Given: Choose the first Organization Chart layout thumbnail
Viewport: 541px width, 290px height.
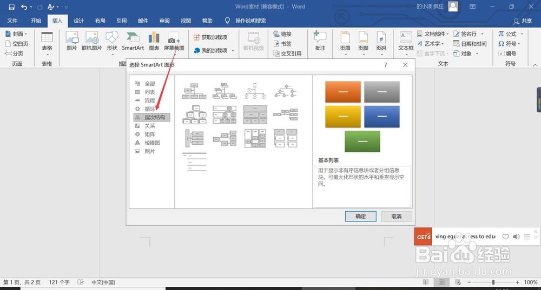Looking at the screenshot, I should 194,91.
